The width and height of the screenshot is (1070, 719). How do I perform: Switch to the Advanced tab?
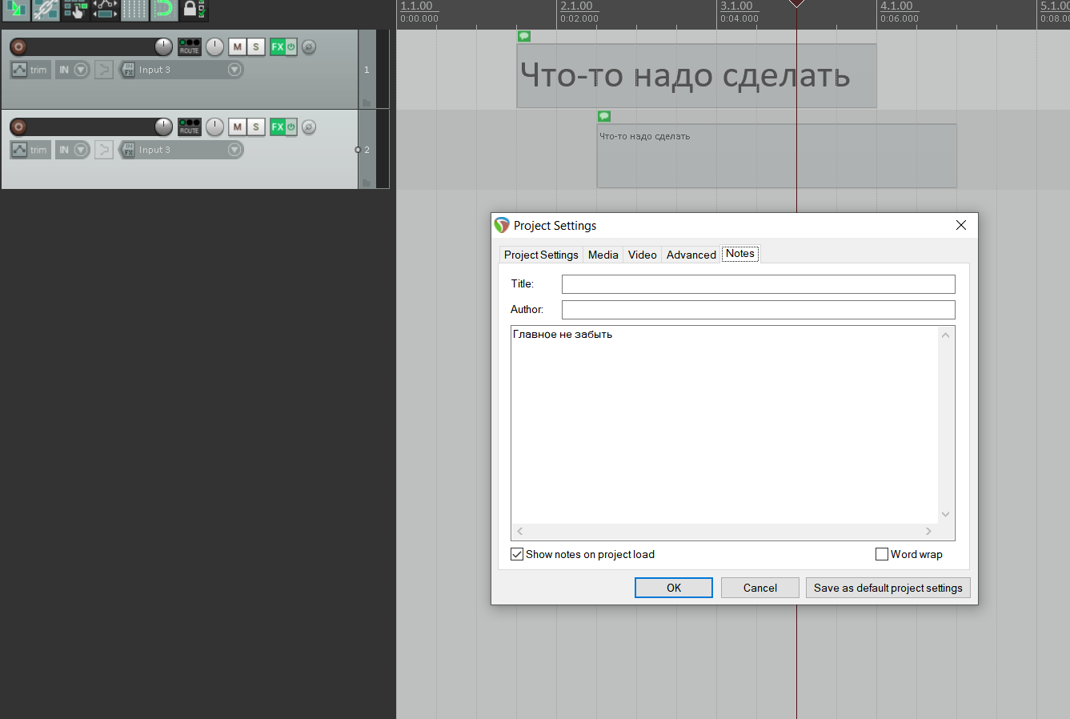[x=691, y=255]
